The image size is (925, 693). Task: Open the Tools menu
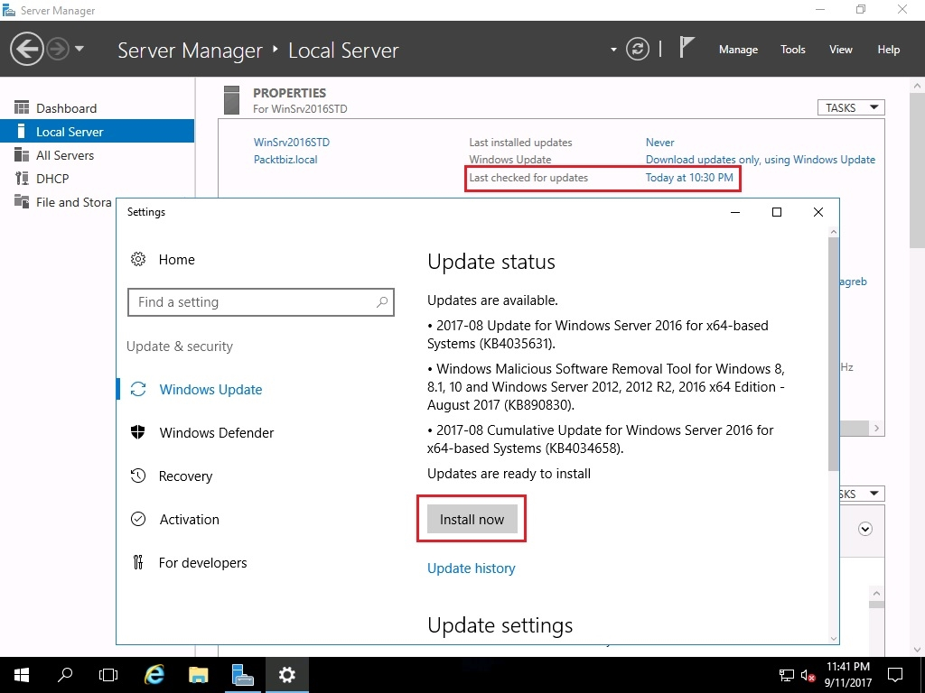792,50
